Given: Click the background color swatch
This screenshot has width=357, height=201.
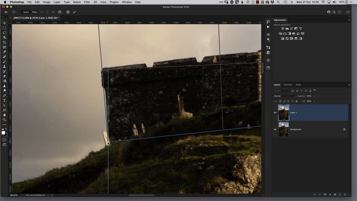Looking at the screenshot, I should [x=6, y=135].
